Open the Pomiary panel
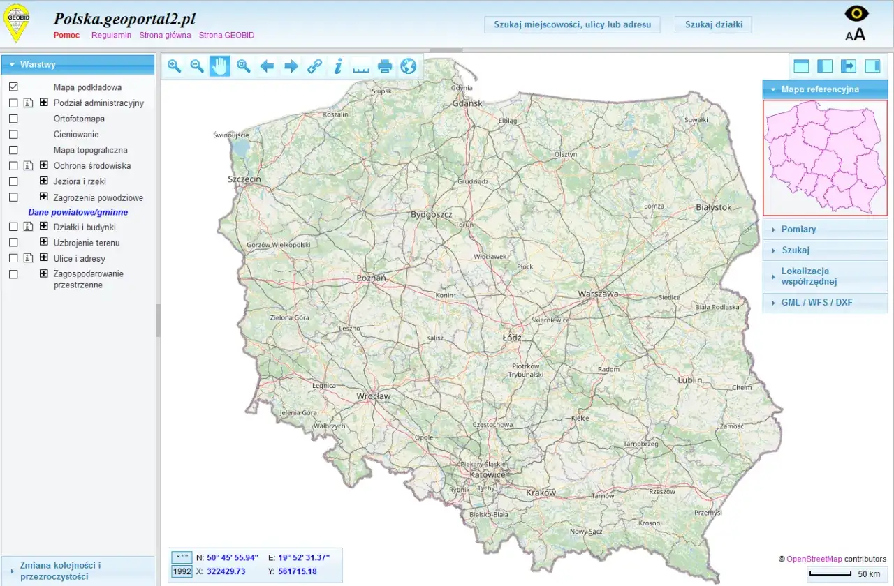 [x=825, y=230]
